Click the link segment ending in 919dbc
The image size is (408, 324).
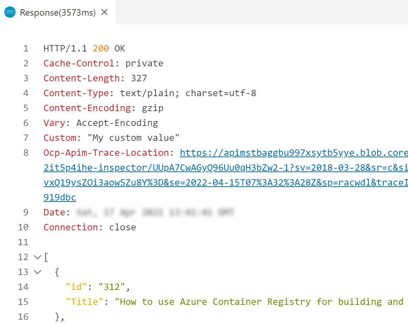[60, 197]
